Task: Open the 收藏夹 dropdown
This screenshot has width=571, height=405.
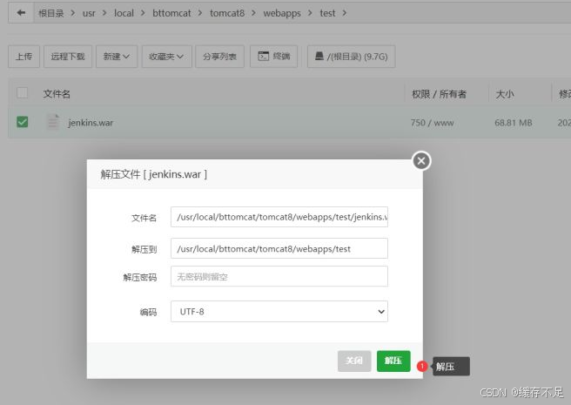Action: pos(166,57)
